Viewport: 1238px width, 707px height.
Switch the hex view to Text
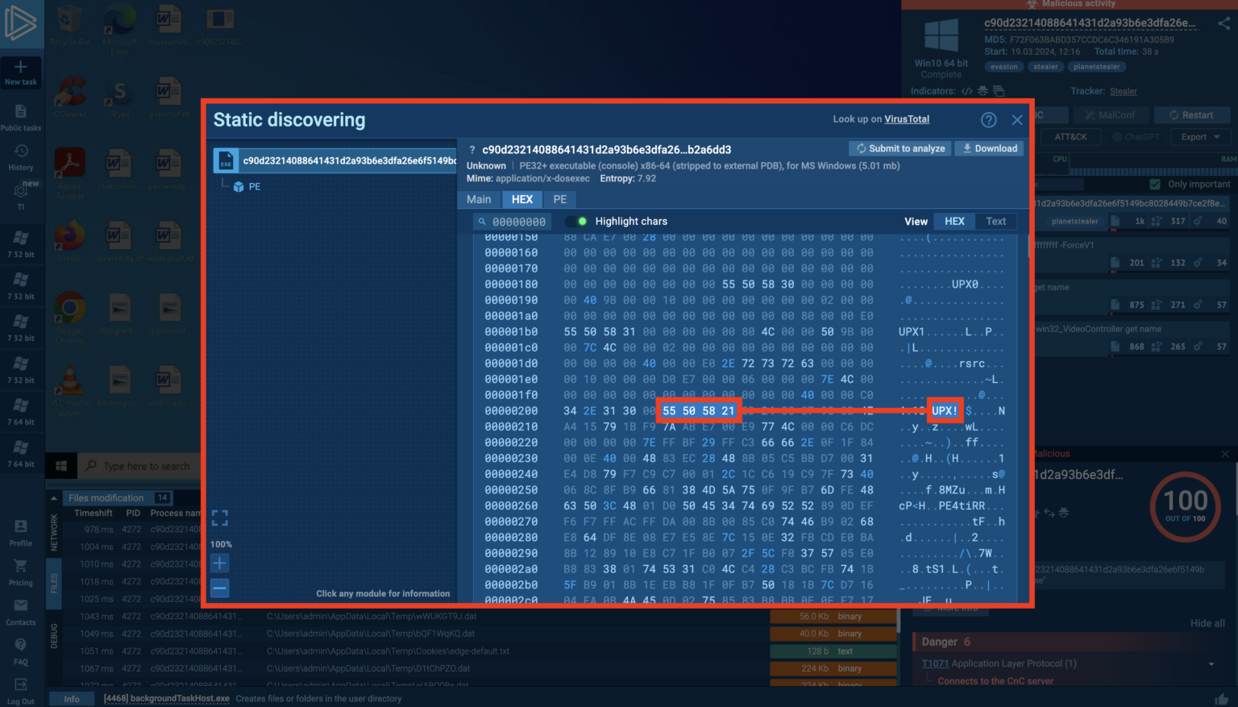(x=995, y=222)
